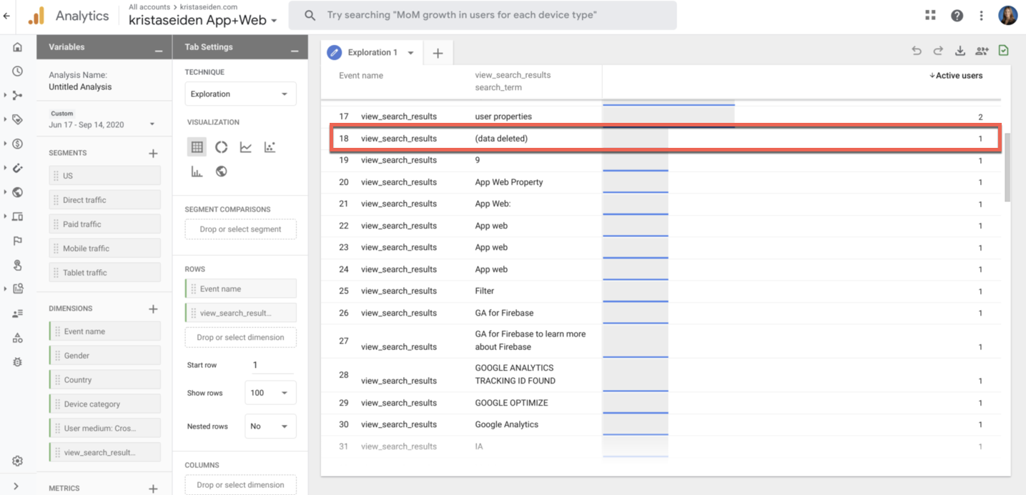
Task: Select the line chart visualization
Action: [x=246, y=147]
